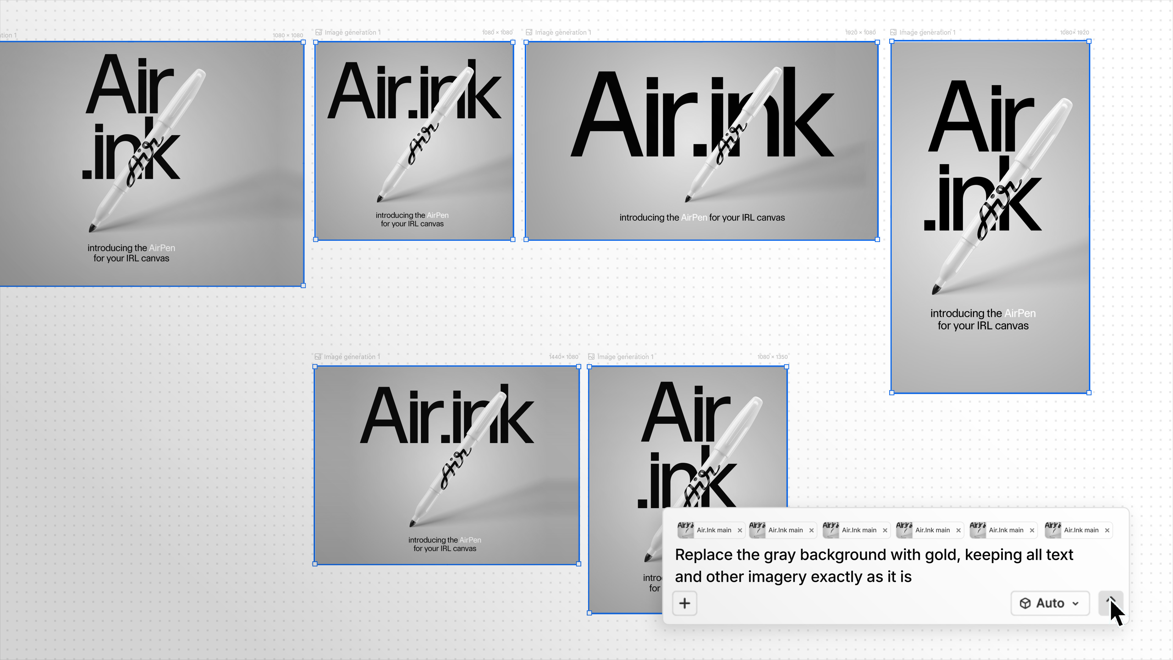The width and height of the screenshot is (1173, 660).
Task: Click the chevron next to Auto
Action: [x=1076, y=603]
